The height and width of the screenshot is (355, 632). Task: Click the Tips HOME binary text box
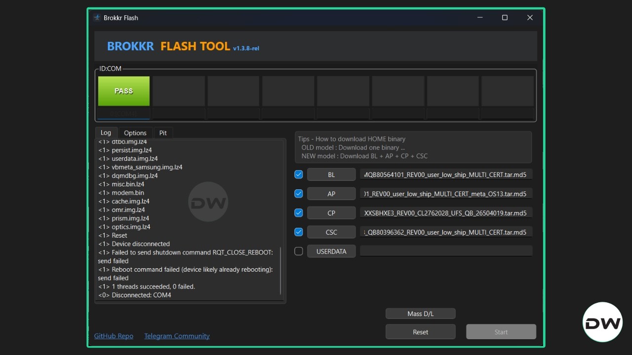[413, 147]
